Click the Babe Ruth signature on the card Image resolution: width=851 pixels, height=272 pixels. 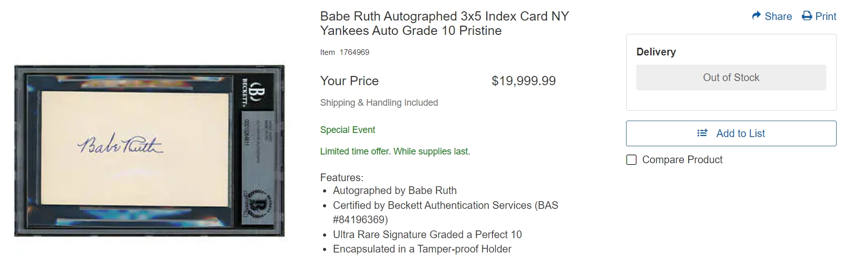120,145
